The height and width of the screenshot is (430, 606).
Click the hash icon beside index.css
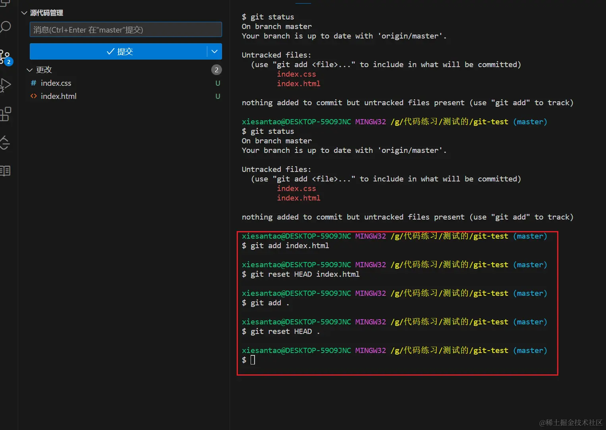tap(34, 83)
